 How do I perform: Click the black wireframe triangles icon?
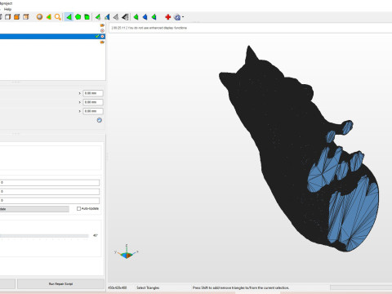pyautogui.click(x=125, y=17)
